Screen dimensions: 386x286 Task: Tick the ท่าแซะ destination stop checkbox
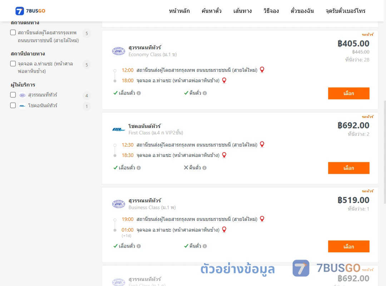(x=13, y=64)
